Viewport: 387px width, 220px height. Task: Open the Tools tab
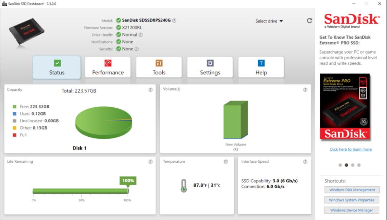[x=159, y=67]
